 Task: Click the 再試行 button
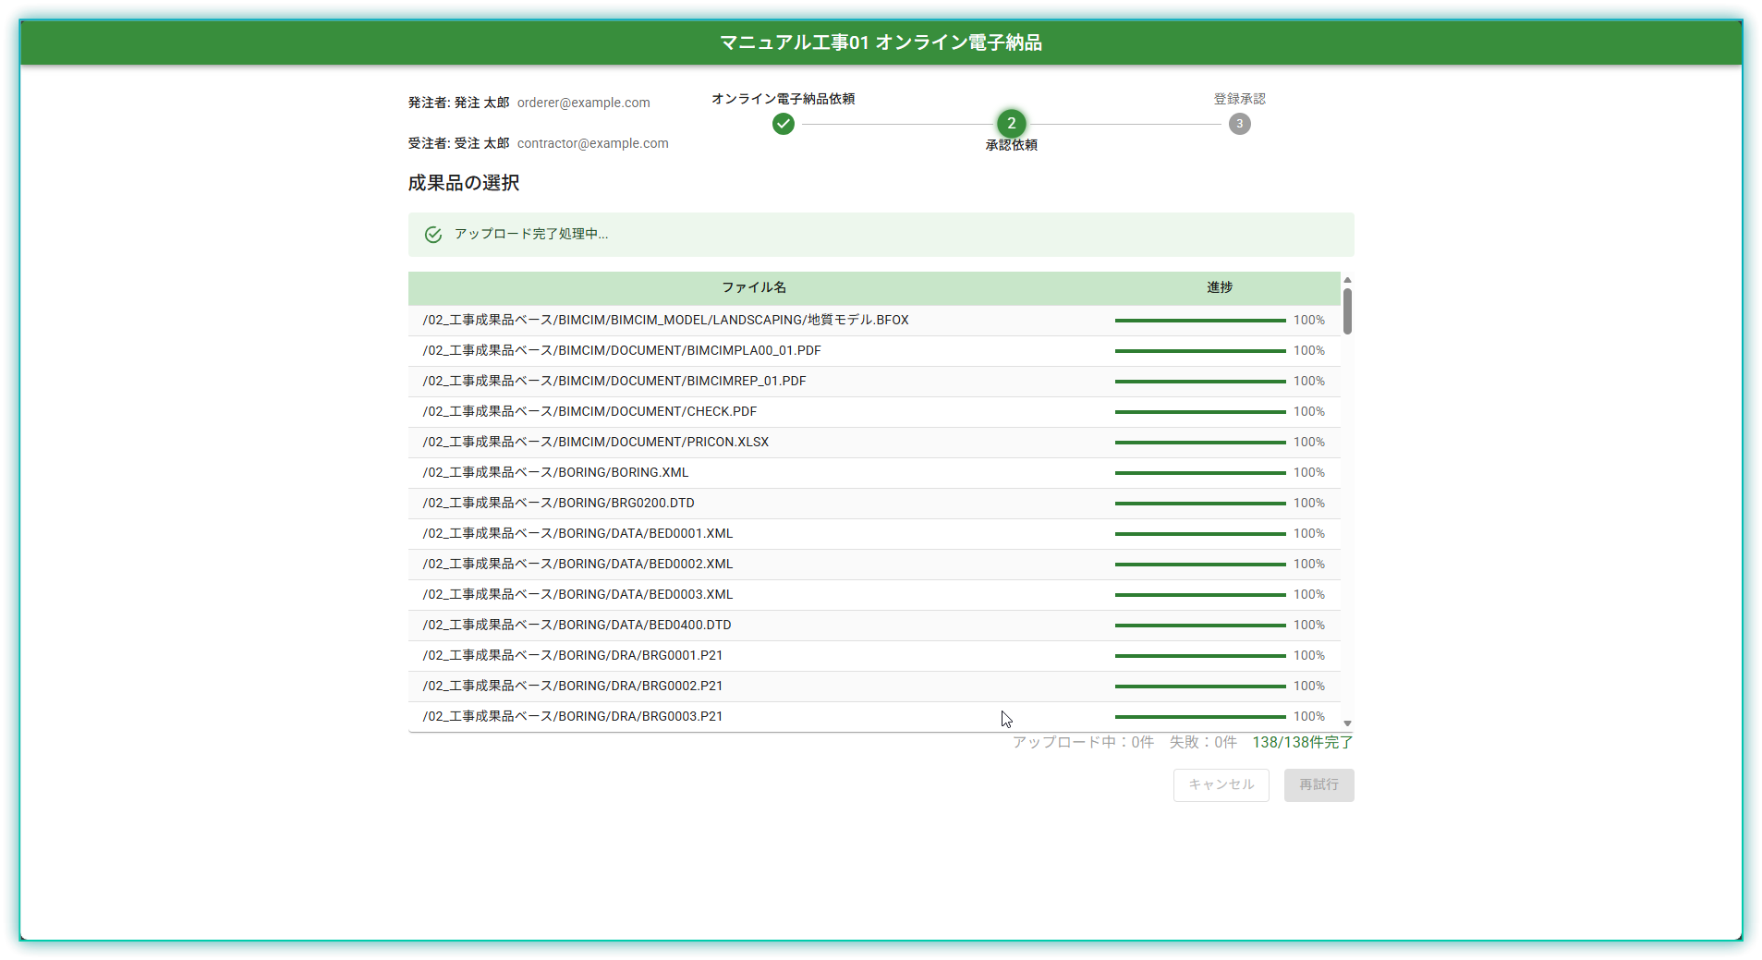[1318, 785]
